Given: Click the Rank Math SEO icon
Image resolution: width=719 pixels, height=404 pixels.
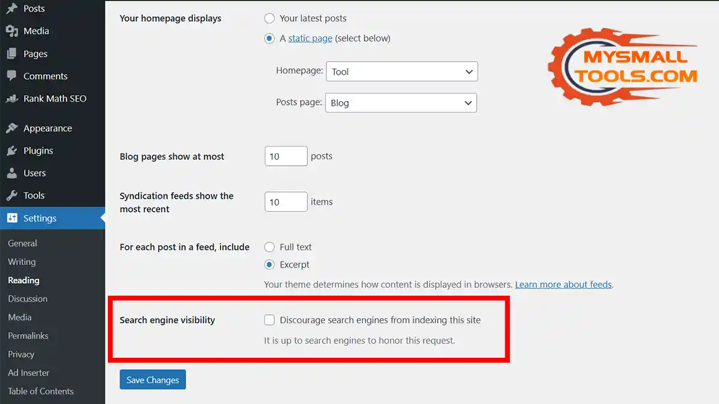Looking at the screenshot, I should [x=11, y=99].
